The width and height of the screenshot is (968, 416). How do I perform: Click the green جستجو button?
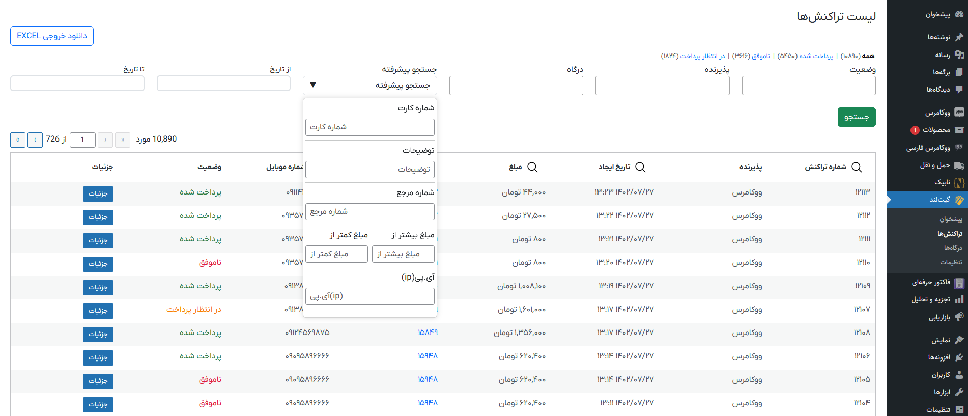[x=857, y=117]
